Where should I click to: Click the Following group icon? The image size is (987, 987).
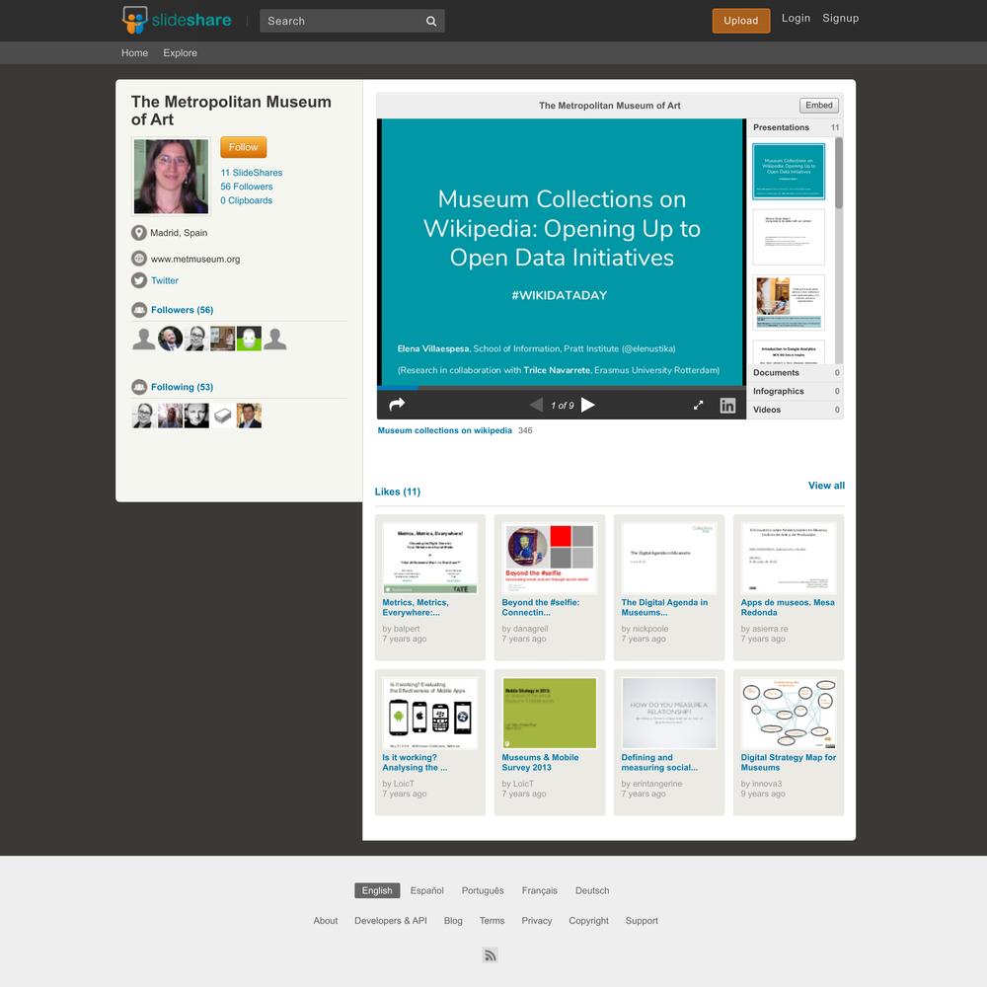point(139,387)
